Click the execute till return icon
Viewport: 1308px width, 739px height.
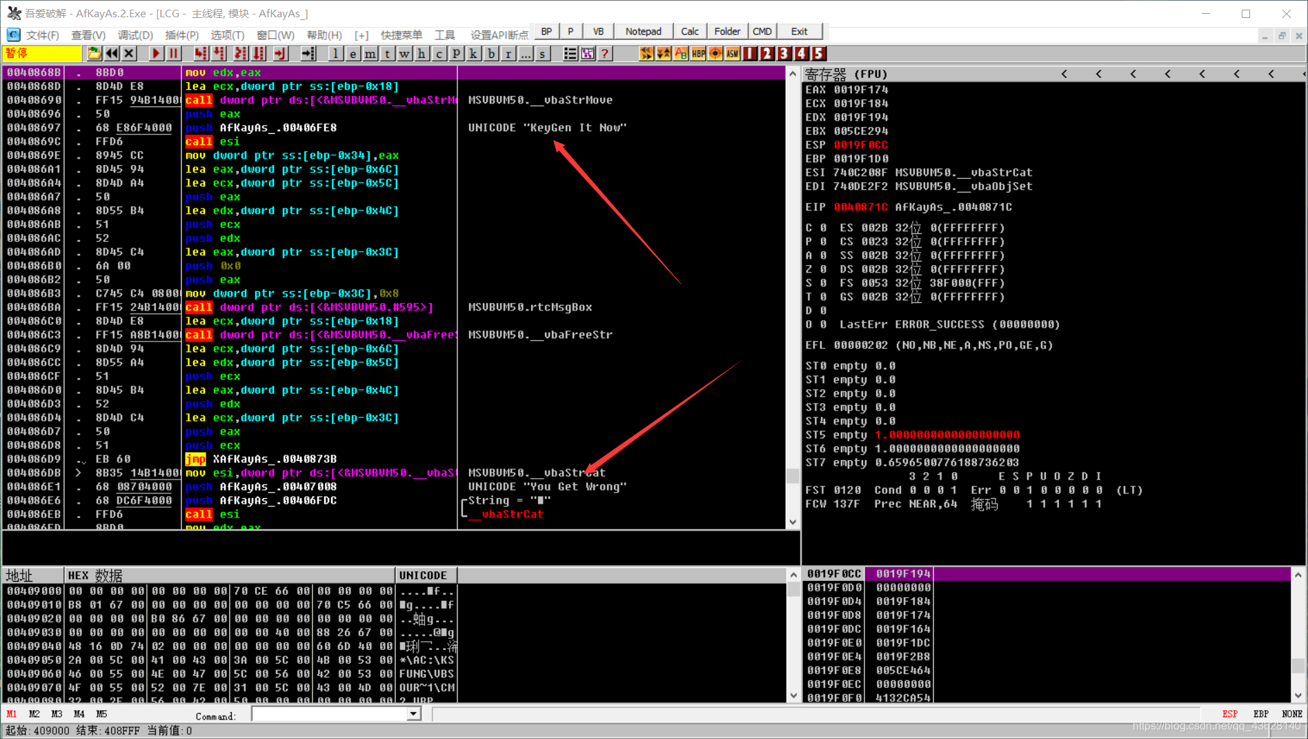pyautogui.click(x=279, y=54)
